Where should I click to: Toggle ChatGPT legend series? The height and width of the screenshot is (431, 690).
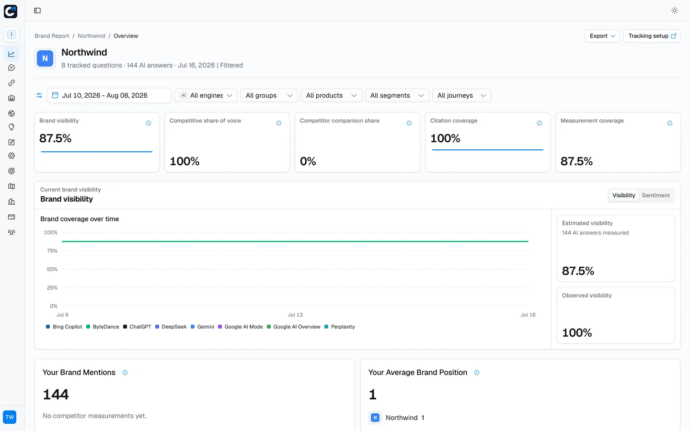137,327
